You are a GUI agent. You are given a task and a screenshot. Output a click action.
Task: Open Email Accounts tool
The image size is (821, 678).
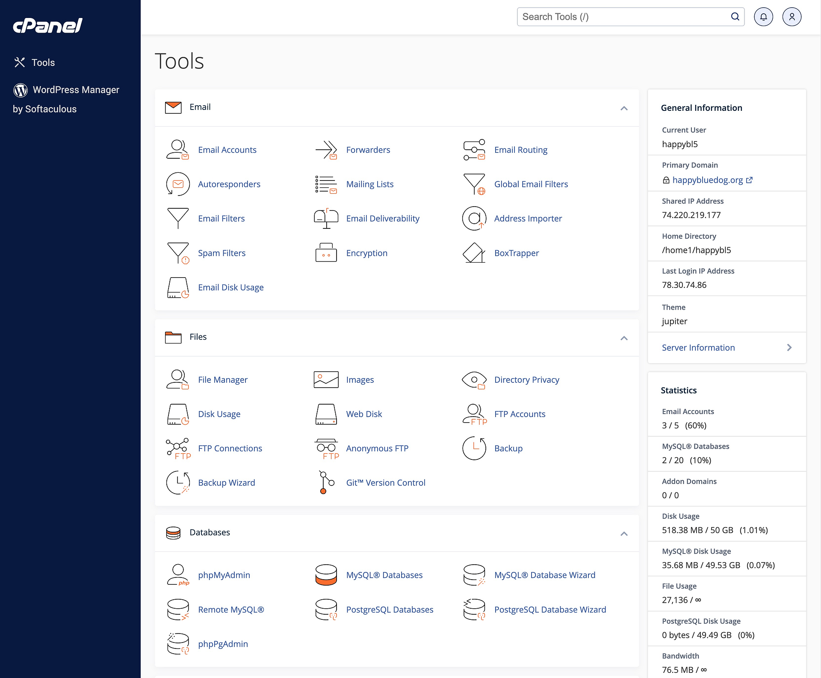click(227, 149)
